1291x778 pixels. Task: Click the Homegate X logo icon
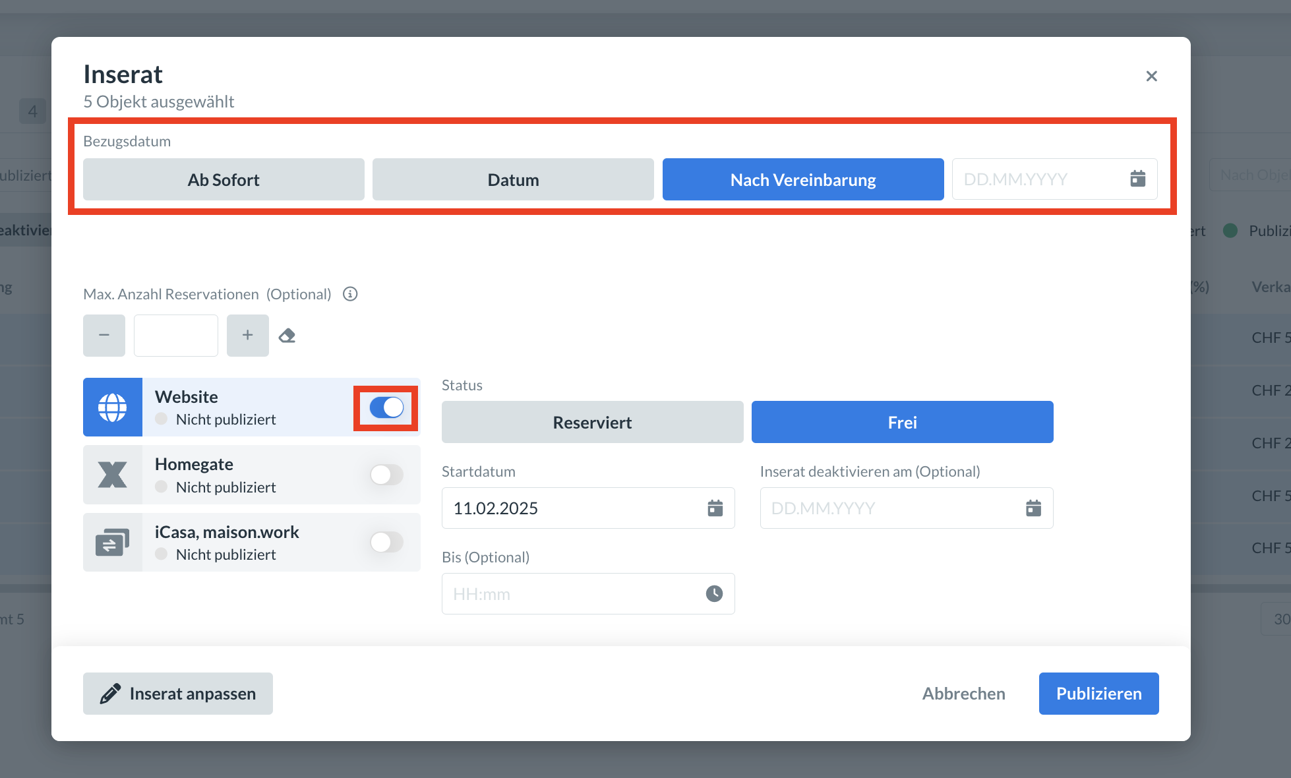click(113, 475)
